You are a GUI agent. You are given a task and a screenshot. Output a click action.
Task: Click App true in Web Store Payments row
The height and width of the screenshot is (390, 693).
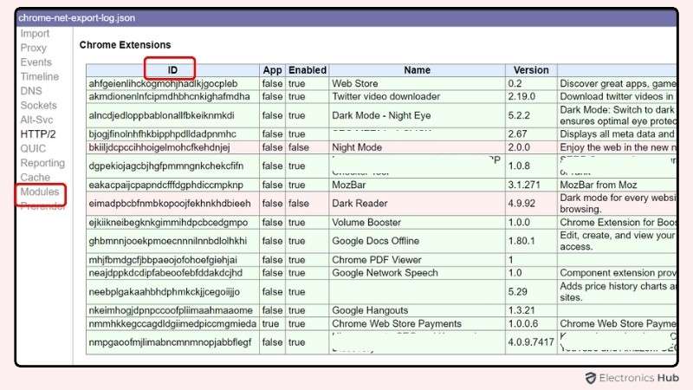tap(270, 323)
